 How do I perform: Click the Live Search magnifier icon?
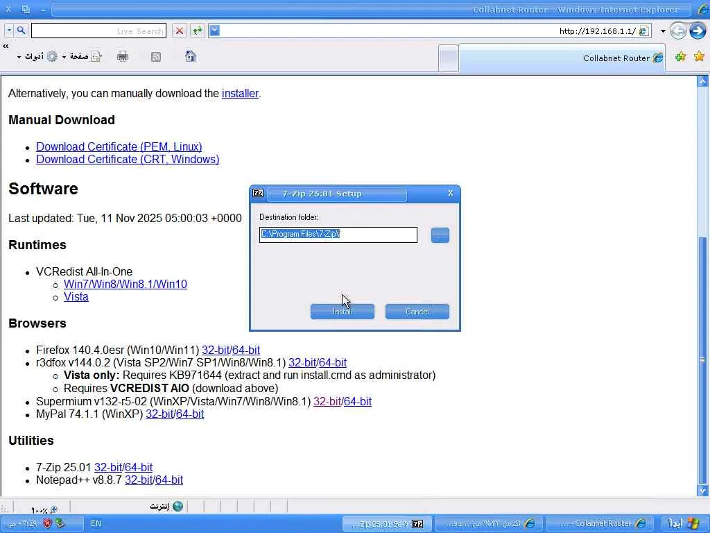pos(21,31)
